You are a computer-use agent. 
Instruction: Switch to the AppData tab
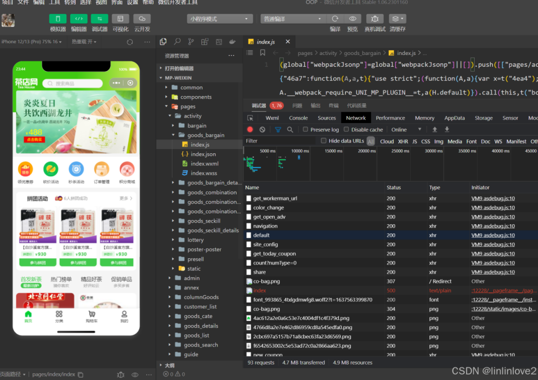[454, 118]
